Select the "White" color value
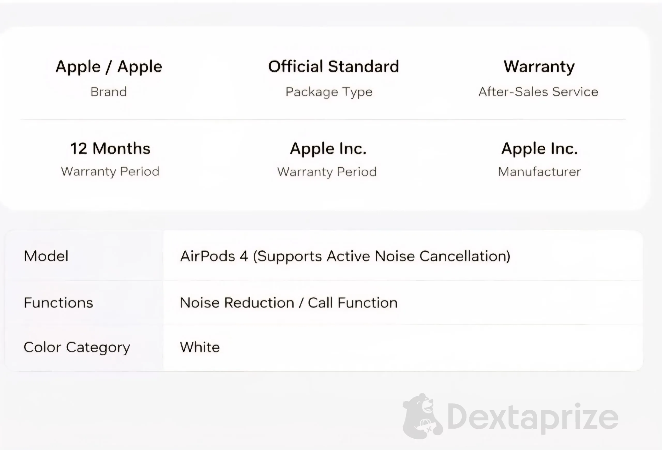The image size is (662, 450). [x=200, y=347]
